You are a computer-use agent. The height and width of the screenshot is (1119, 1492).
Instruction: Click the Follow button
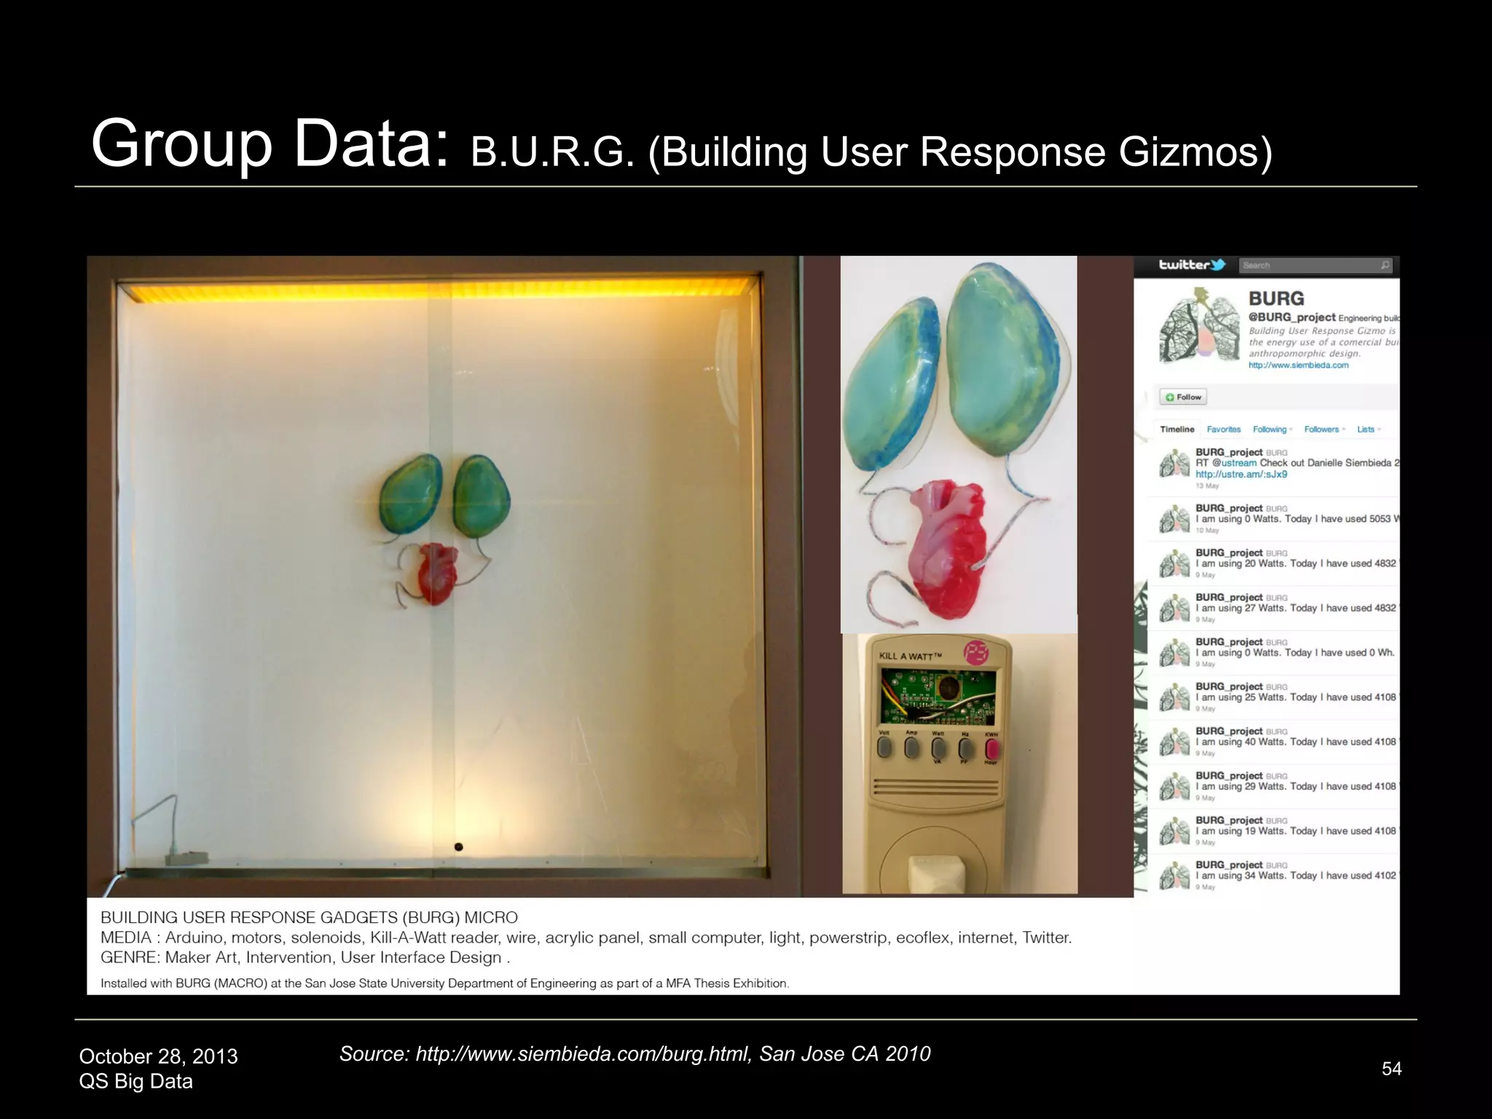tap(1183, 397)
